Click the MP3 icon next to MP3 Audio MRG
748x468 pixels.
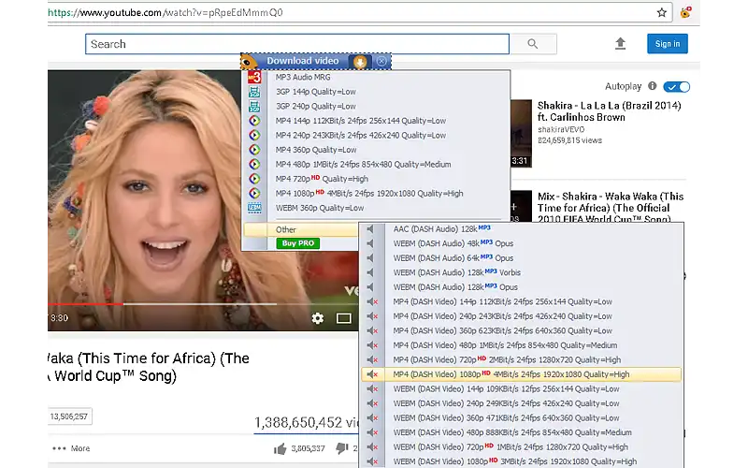(x=254, y=77)
